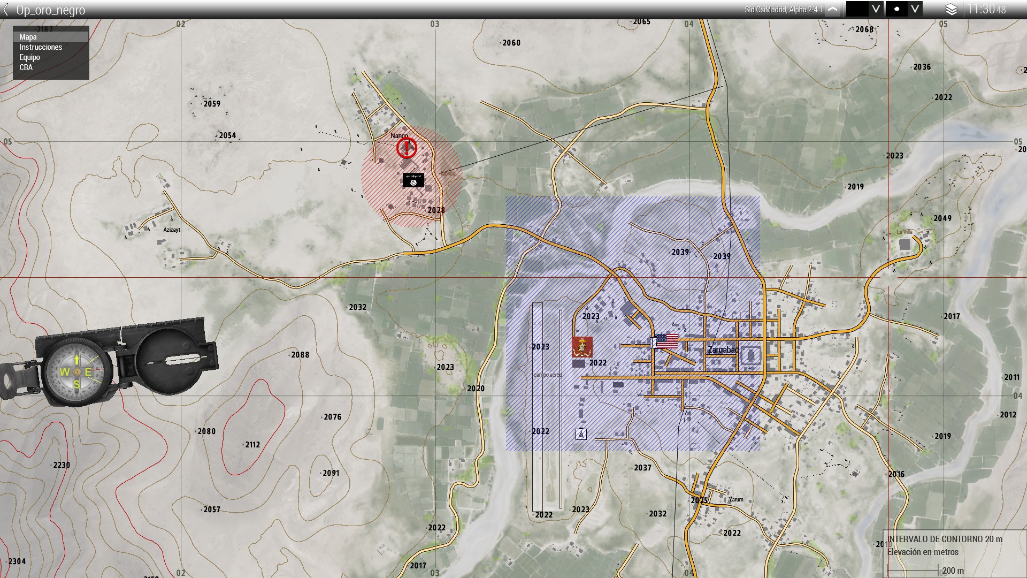Click the dot marker shape preview
The height and width of the screenshot is (578, 1027).
(897, 9)
